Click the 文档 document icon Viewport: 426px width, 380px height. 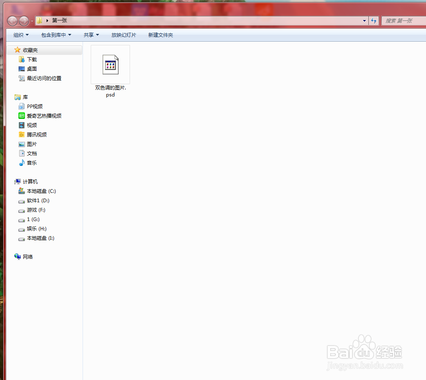point(22,154)
